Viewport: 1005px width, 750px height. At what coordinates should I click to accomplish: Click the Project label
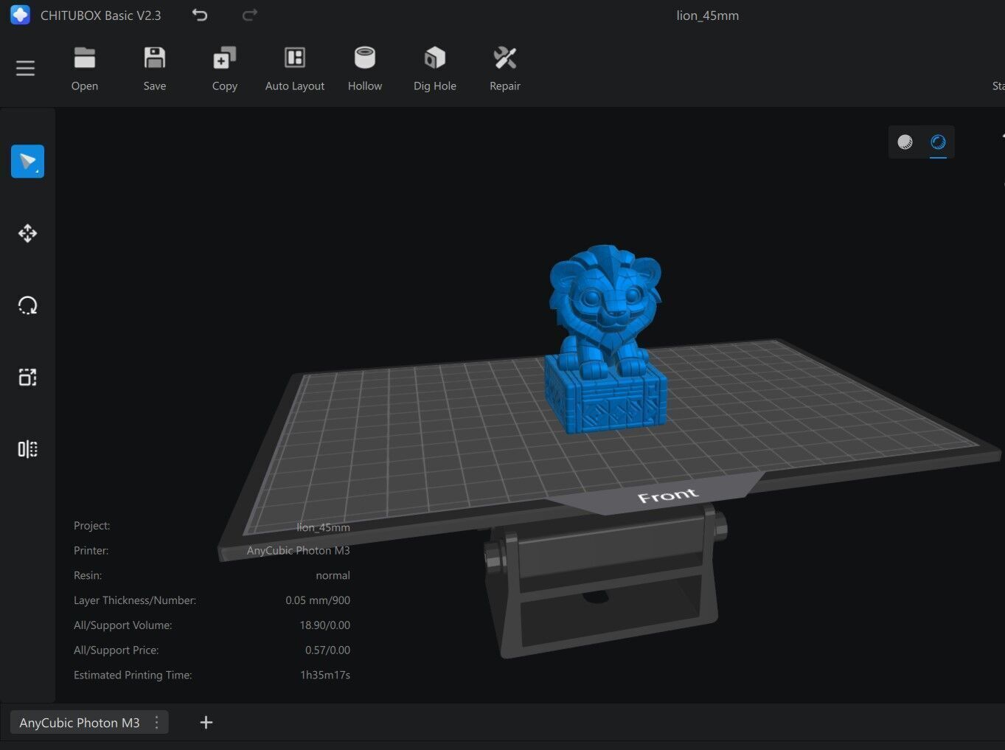92,526
